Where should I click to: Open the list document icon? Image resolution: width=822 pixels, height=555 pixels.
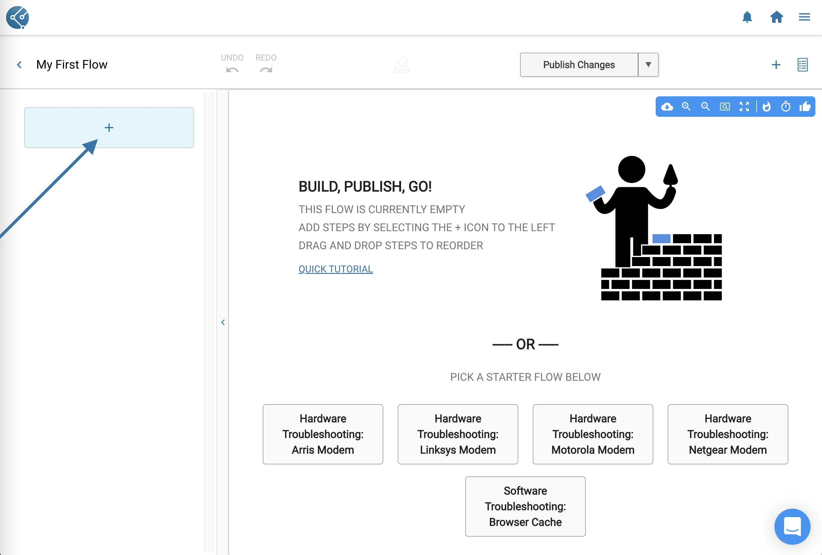pyautogui.click(x=802, y=65)
